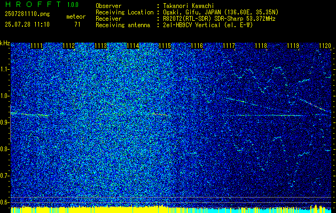Viewport: 336px width, 213px height.
Task: Click the red meteor echo near 1115
Action: [x=160, y=114]
